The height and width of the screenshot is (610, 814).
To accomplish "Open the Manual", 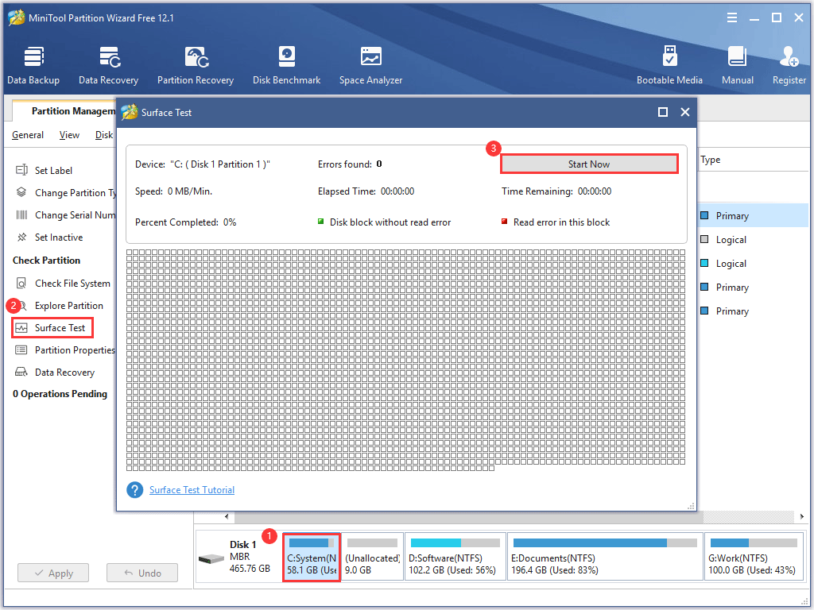I will [x=737, y=65].
